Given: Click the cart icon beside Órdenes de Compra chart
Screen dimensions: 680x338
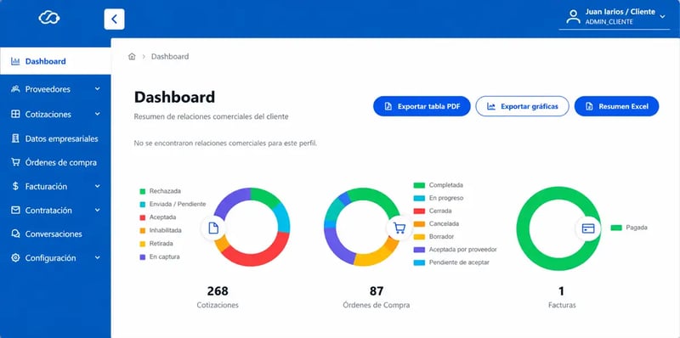Looking at the screenshot, I should (399, 228).
